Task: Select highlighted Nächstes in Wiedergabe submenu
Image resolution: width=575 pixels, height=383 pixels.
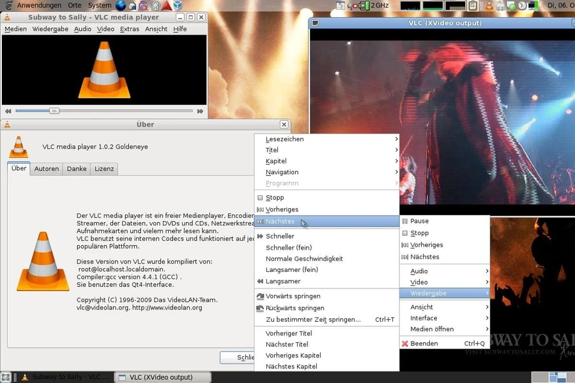Action: [326, 222]
